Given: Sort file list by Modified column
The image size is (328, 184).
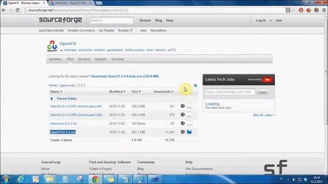Looking at the screenshot, I should (x=117, y=91).
